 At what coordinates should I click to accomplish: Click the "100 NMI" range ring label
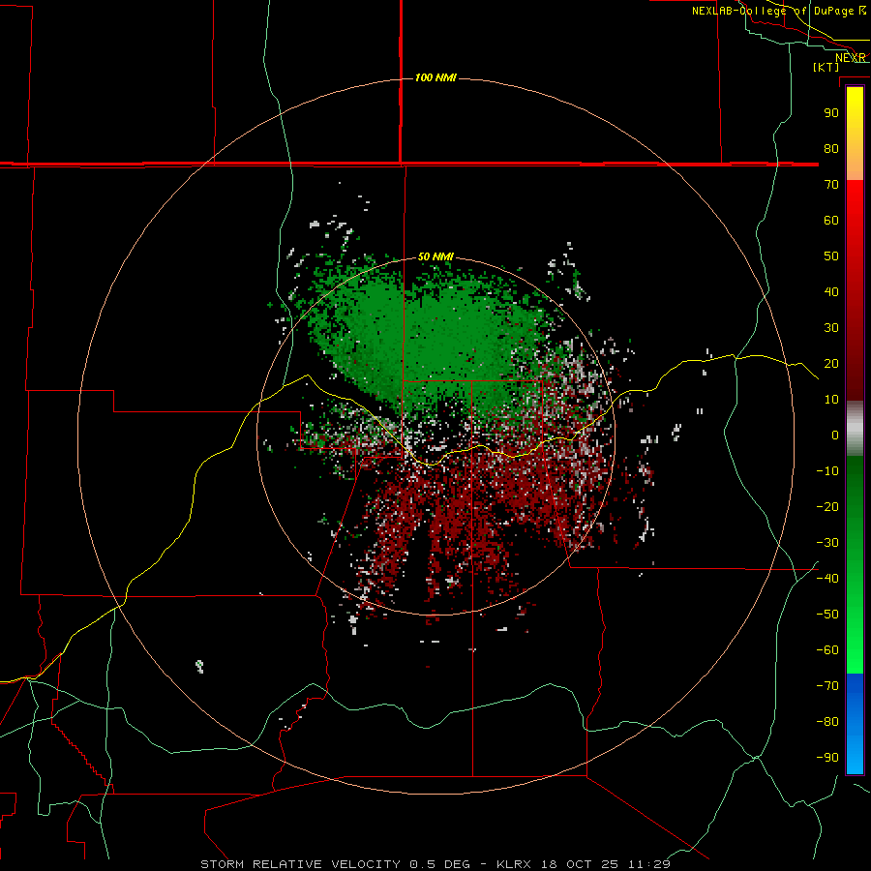[435, 77]
